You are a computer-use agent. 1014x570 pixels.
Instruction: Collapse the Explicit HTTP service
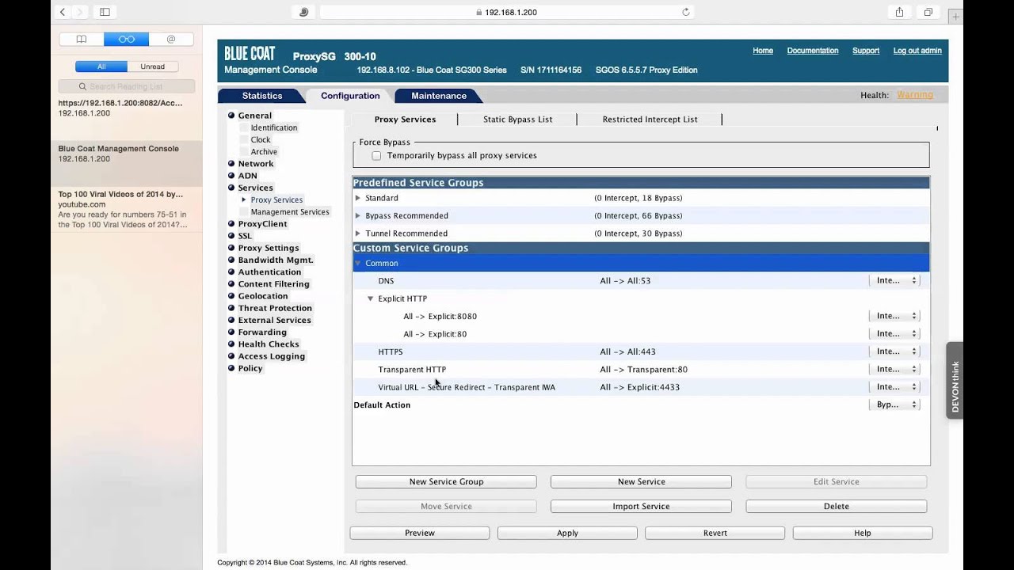(371, 298)
